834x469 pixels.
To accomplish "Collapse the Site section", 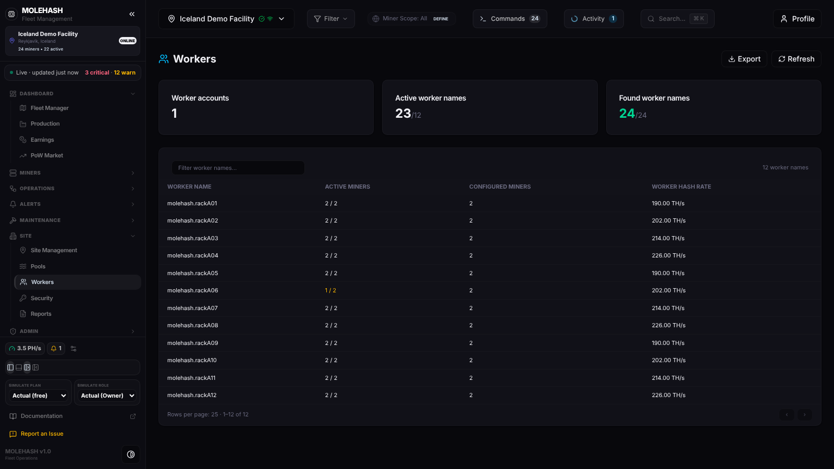I will [x=72, y=236].
